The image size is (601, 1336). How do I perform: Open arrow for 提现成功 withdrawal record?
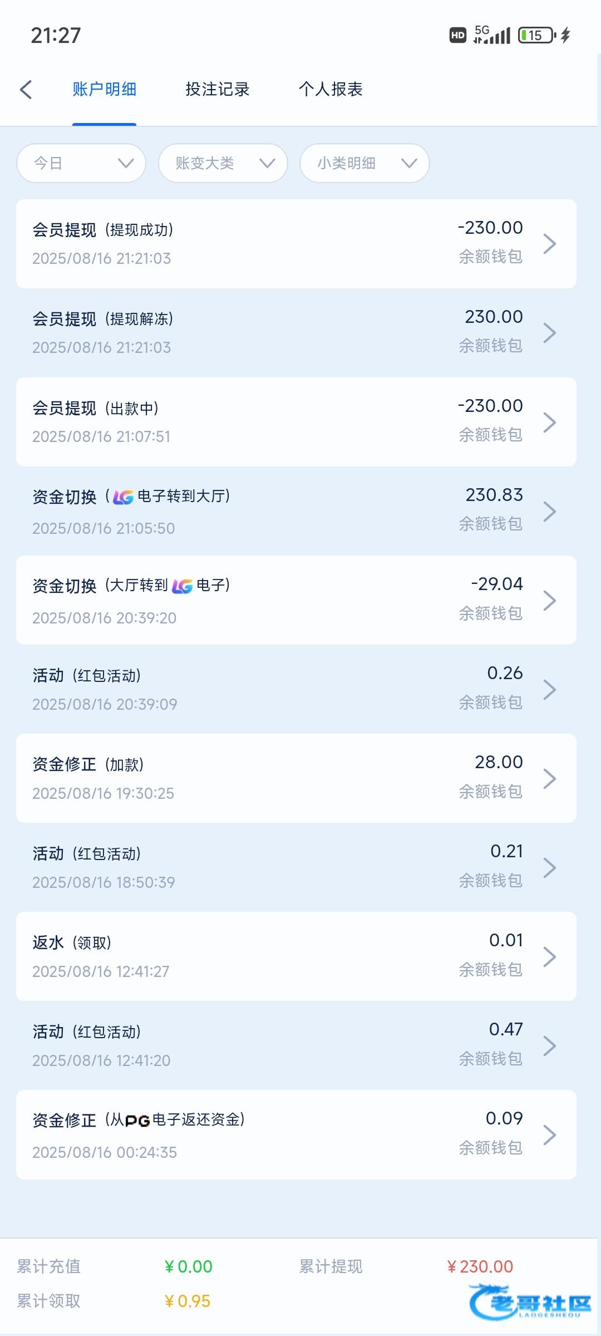549,244
